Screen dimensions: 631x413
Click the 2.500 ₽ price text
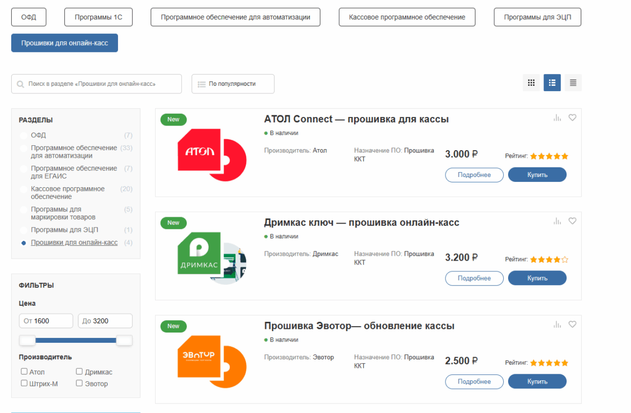coord(461,361)
